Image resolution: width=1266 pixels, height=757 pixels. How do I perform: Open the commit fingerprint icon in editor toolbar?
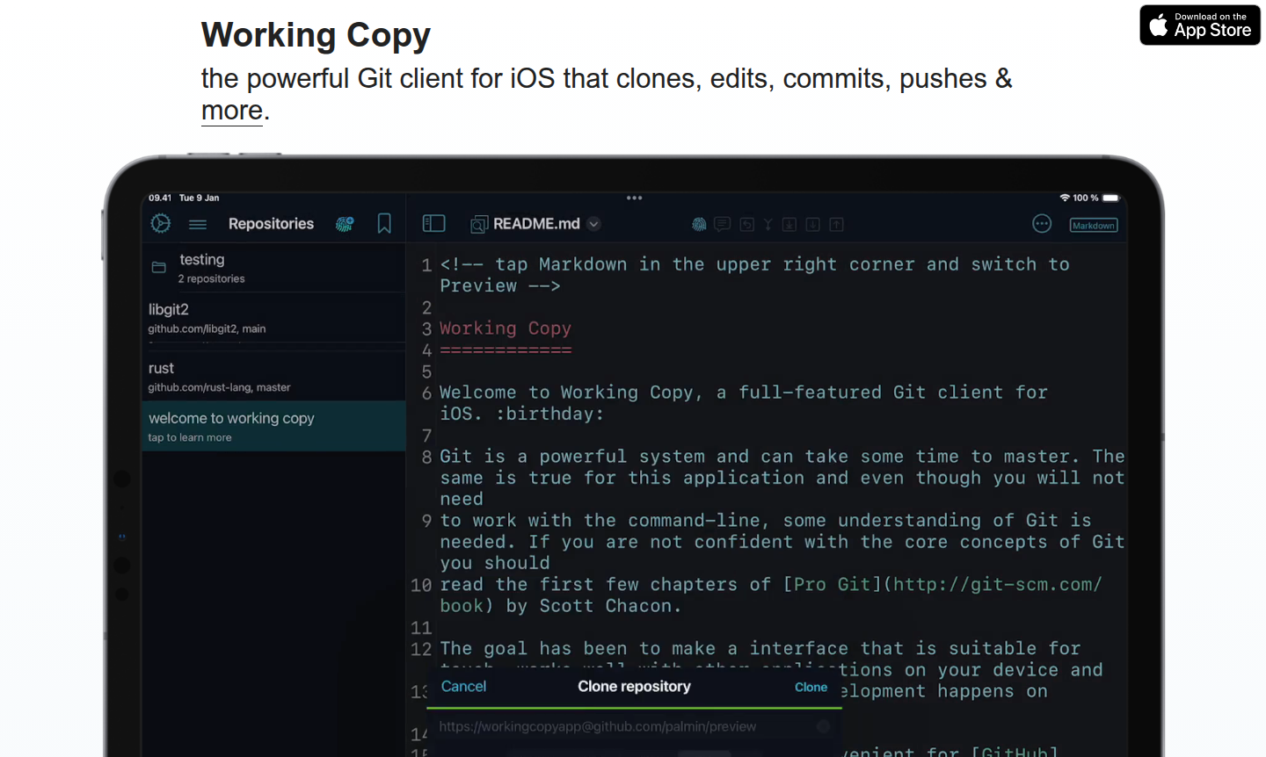(x=699, y=225)
